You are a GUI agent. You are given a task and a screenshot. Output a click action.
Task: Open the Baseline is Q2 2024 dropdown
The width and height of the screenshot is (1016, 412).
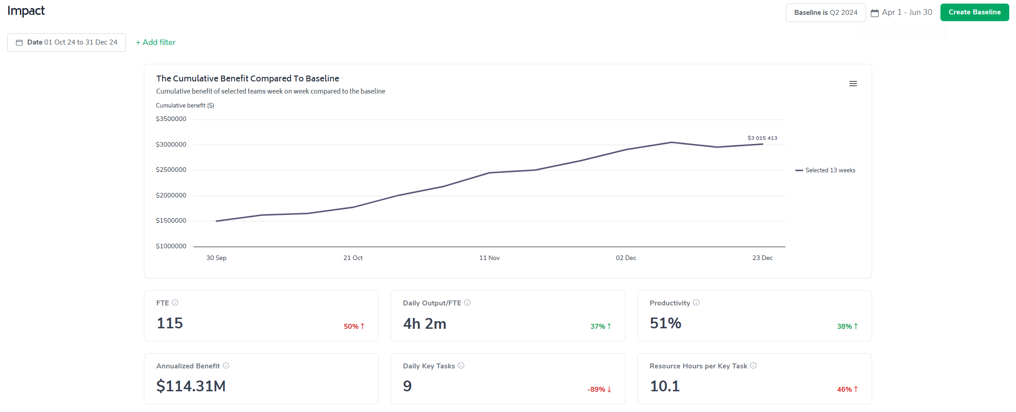click(826, 13)
